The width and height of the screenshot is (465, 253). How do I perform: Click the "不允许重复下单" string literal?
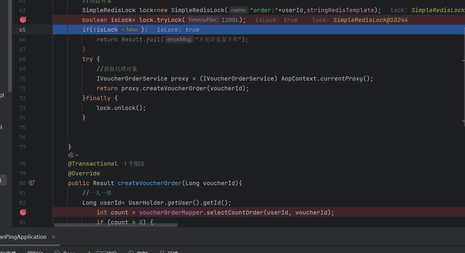pyautogui.click(x=218, y=39)
